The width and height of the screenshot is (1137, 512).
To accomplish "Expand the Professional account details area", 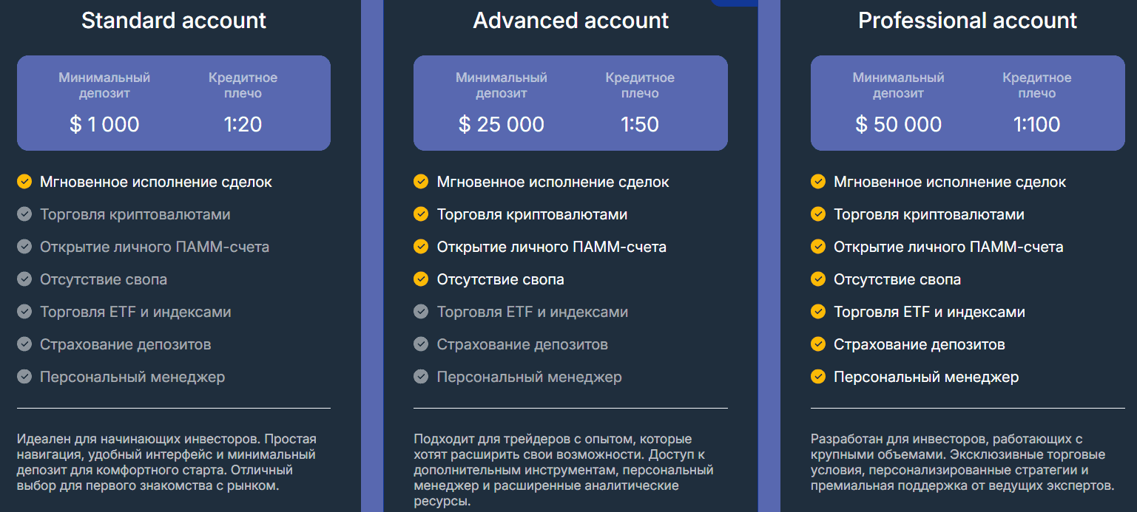I will pyautogui.click(x=967, y=458).
